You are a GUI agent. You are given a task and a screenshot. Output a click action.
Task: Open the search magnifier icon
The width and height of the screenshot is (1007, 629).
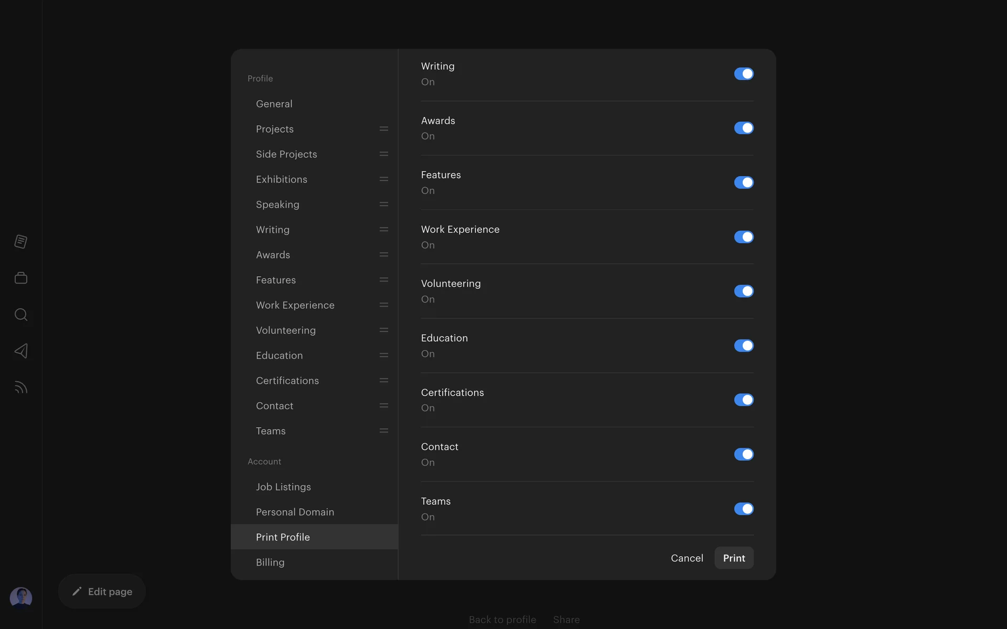21,314
